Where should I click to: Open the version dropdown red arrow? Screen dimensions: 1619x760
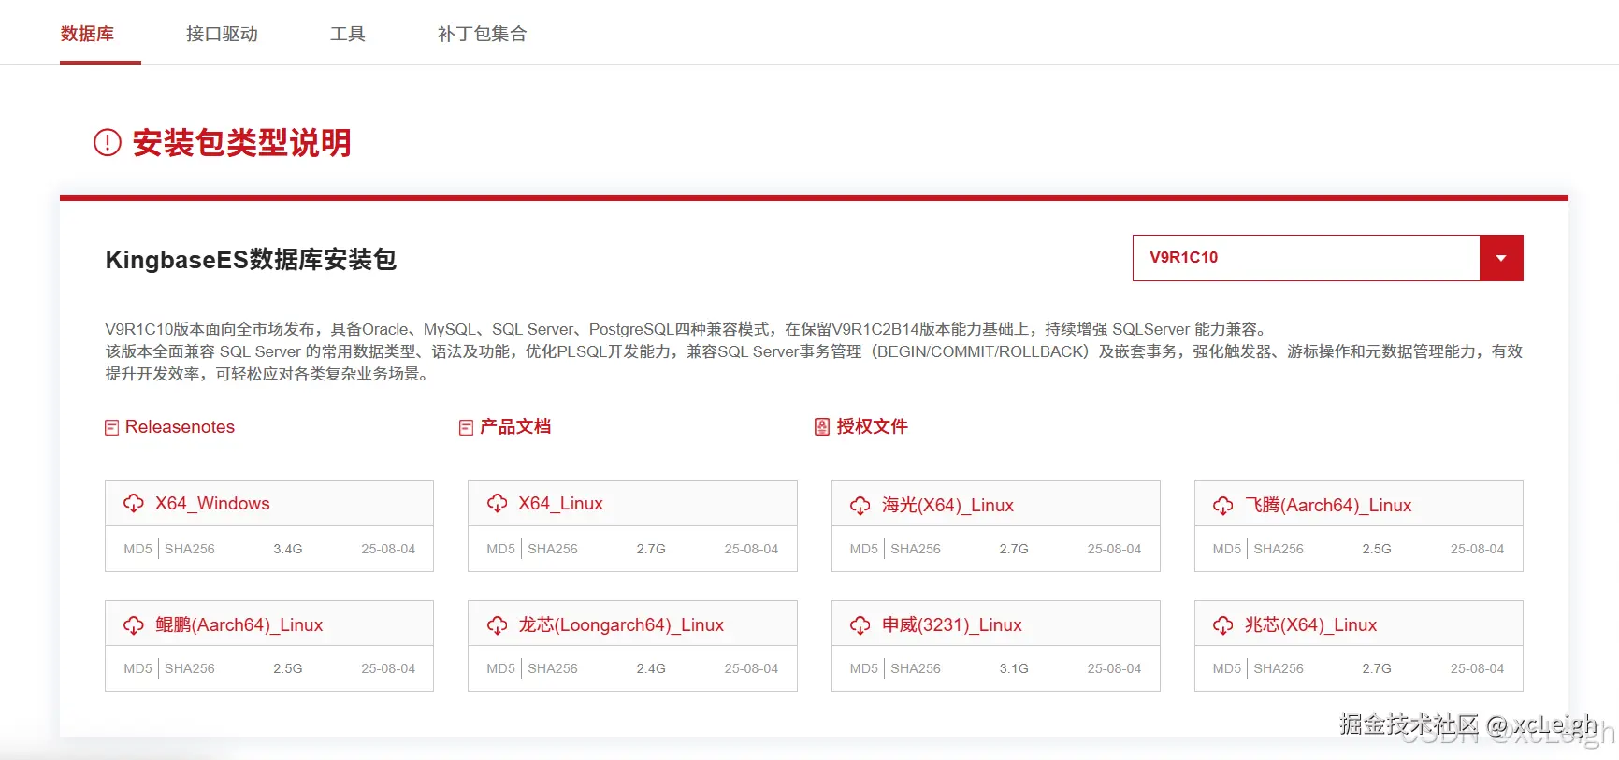1501,258
